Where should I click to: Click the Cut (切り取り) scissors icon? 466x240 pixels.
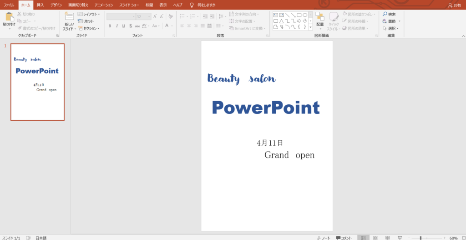[x=19, y=14]
